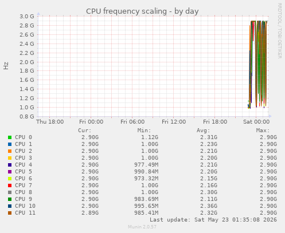Select the 'CPU 3' legend label
This screenshot has width=285, height=233.
tap(24, 158)
